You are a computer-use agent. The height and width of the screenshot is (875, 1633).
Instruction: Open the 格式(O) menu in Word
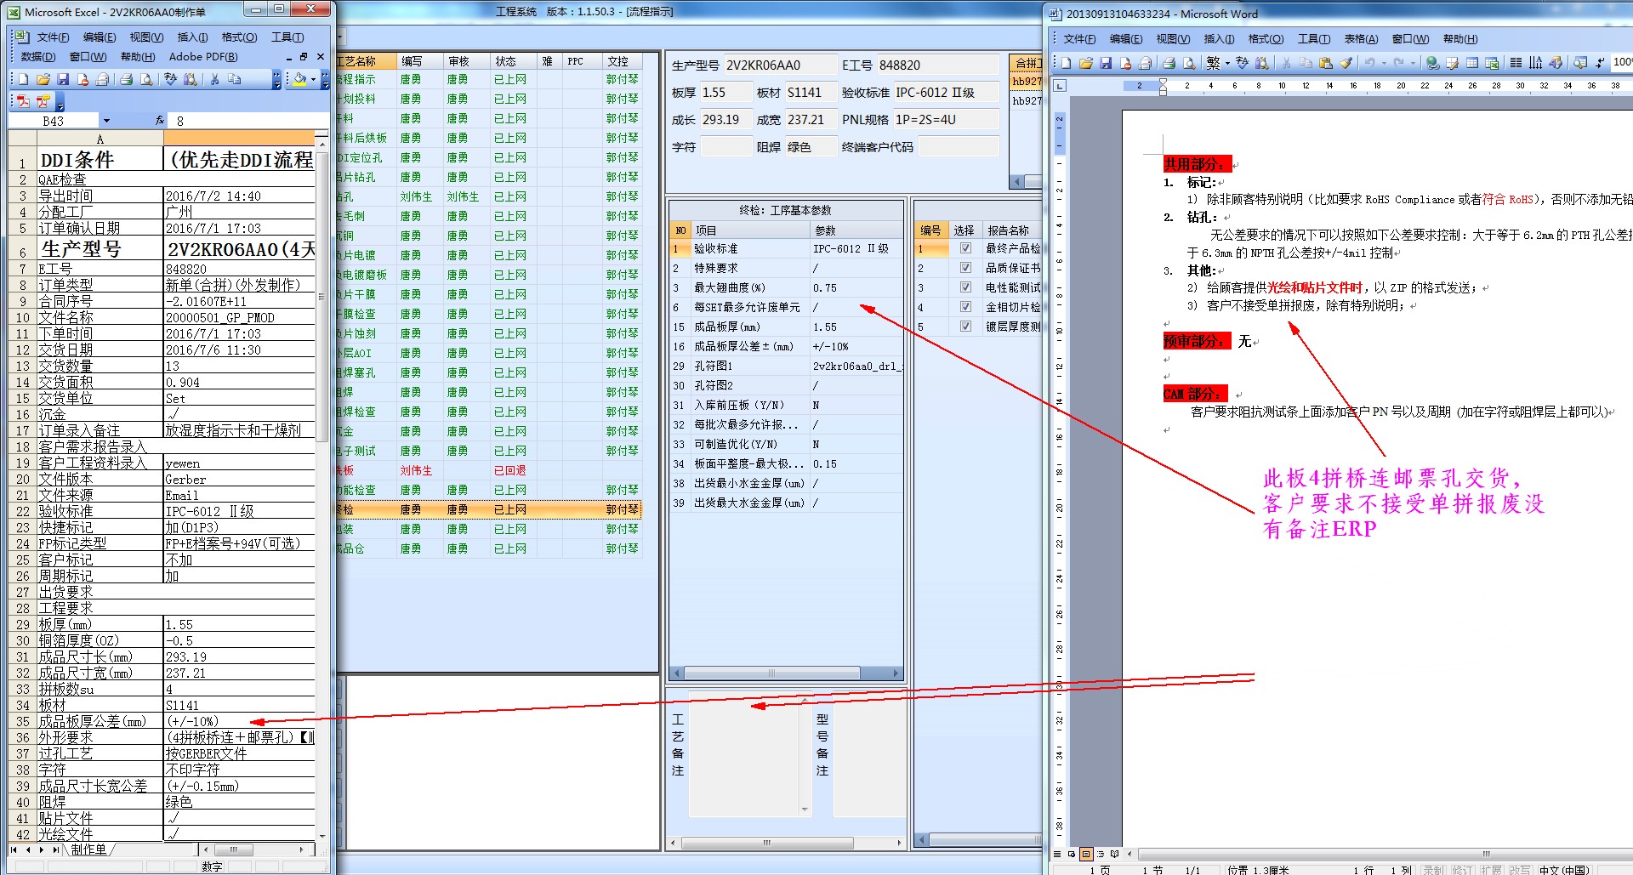tap(1266, 39)
